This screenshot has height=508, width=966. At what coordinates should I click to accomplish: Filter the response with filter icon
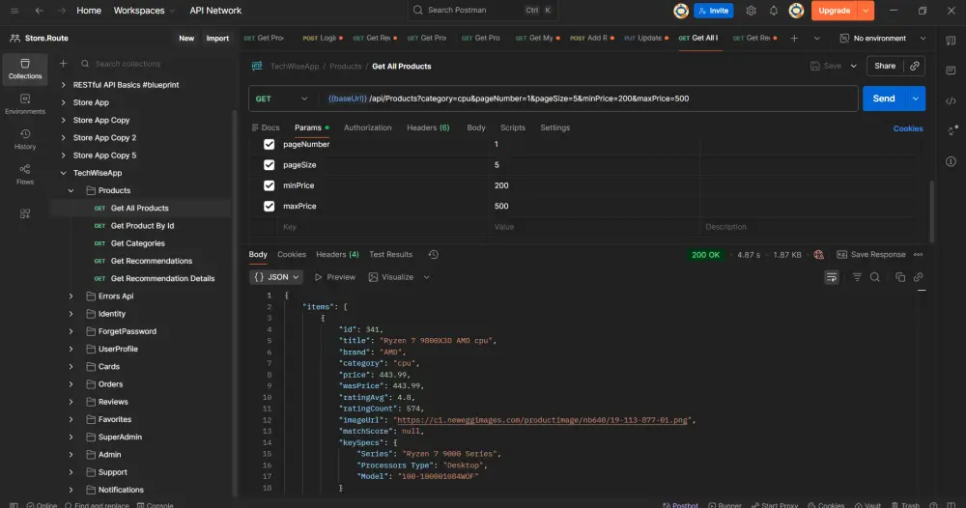pos(857,278)
